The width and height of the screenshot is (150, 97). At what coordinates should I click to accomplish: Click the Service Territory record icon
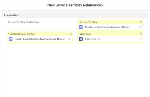81,27
